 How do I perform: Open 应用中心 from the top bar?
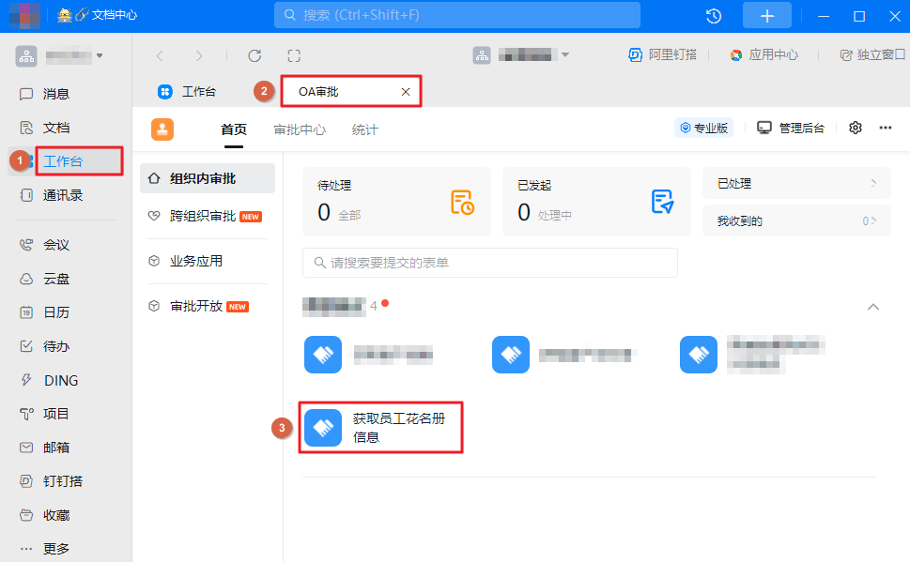[x=766, y=54]
